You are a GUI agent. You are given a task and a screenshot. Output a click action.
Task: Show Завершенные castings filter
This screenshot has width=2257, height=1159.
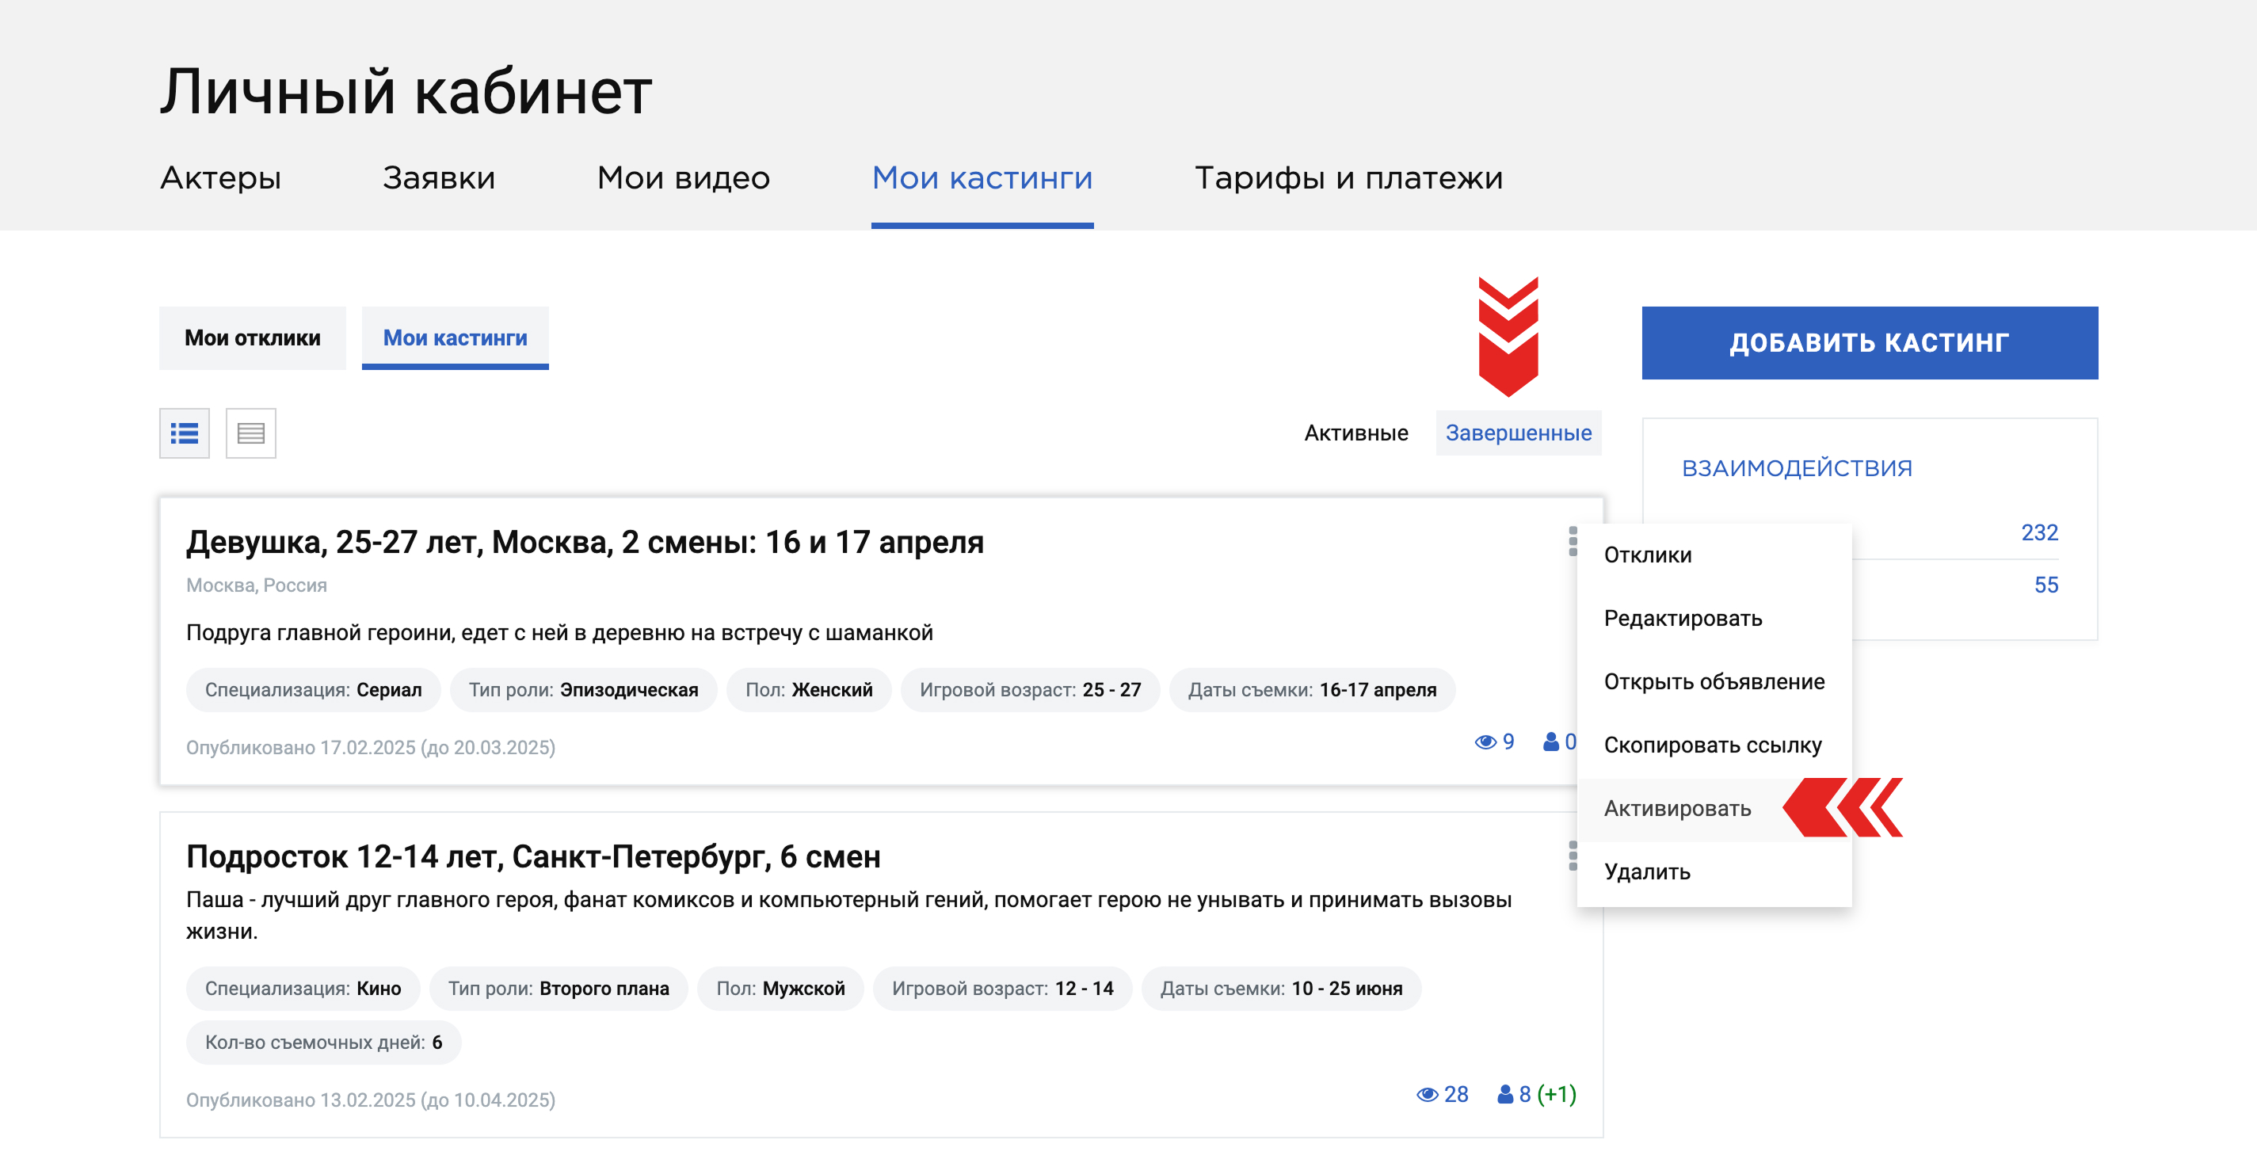tap(1519, 433)
